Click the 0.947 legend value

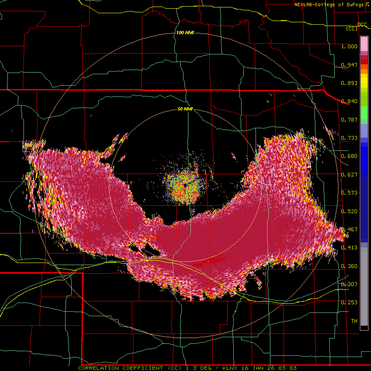[349, 65]
